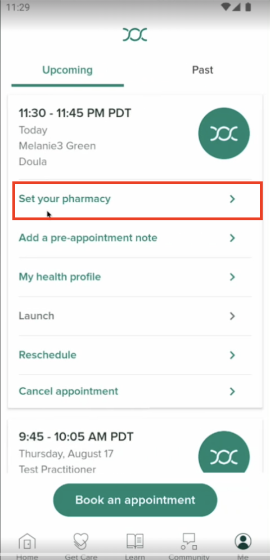Screen dimensions: 270x560
Task: Open the Me profile icon
Action: pos(243,541)
